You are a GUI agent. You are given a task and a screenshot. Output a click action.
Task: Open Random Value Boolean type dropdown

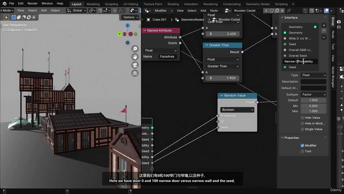point(237,110)
